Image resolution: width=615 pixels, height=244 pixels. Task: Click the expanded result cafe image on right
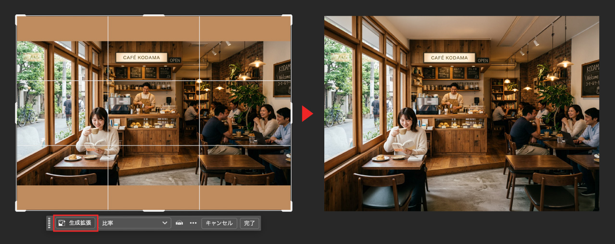tap(462, 113)
